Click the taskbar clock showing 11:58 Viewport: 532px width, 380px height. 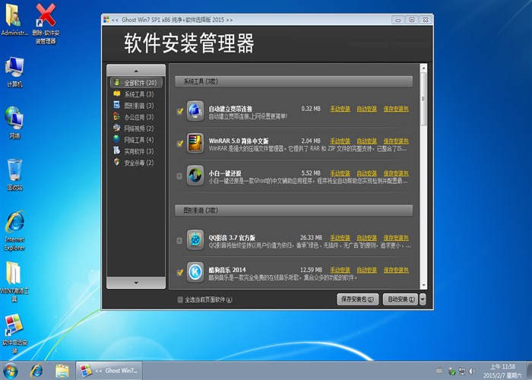tap(503, 371)
